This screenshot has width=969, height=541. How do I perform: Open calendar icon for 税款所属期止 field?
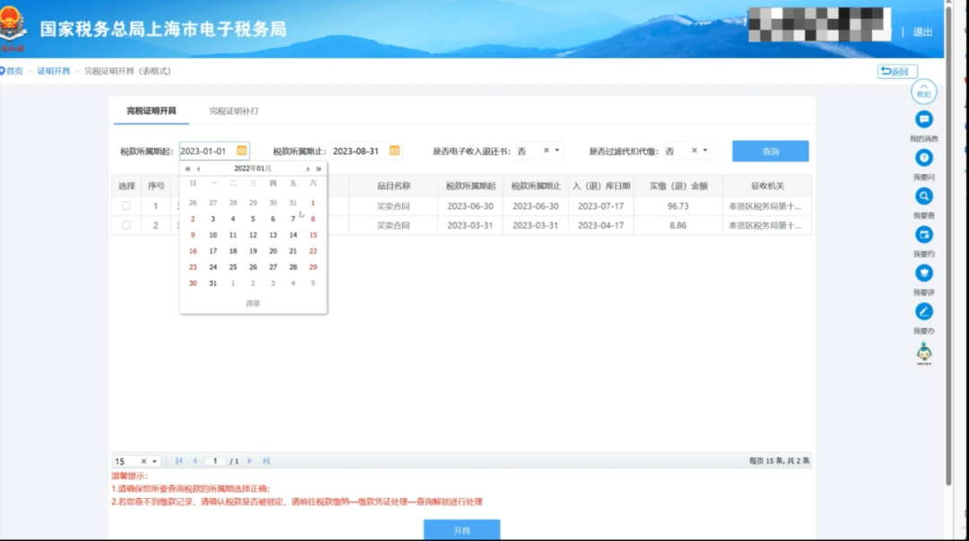tap(394, 151)
